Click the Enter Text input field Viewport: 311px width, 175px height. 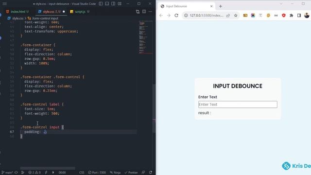point(238,105)
